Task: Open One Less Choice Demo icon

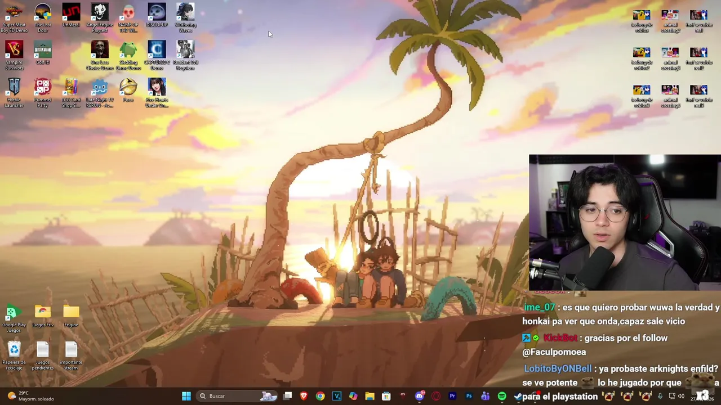Action: (100, 56)
